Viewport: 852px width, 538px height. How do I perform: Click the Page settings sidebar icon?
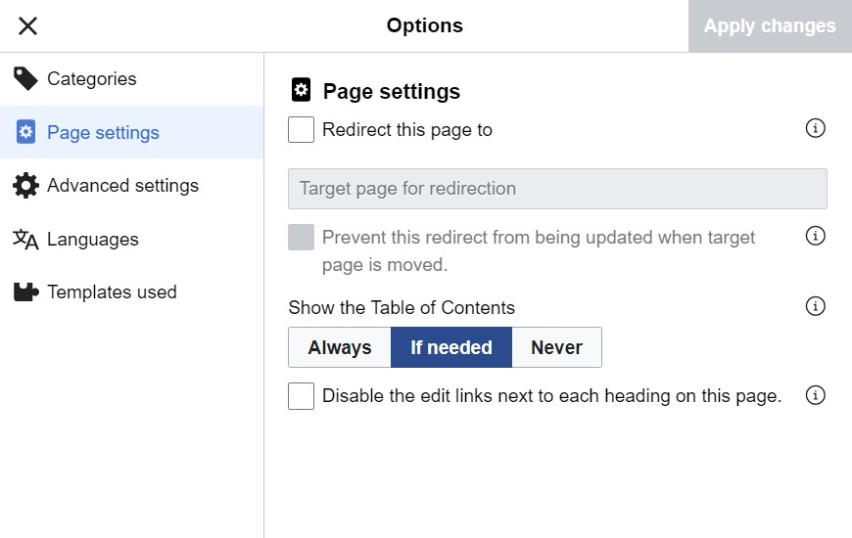click(26, 132)
